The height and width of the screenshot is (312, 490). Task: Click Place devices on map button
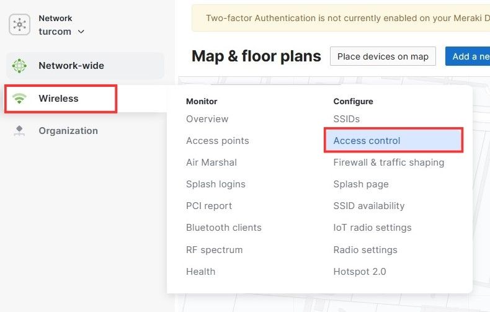point(383,56)
